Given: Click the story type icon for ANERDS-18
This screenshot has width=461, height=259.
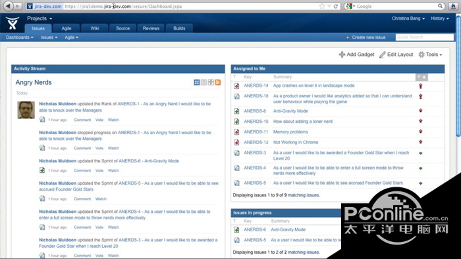Looking at the screenshot, I should (236, 96).
